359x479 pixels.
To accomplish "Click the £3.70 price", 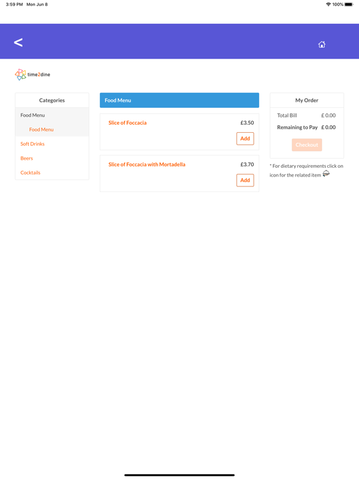I will (247, 165).
